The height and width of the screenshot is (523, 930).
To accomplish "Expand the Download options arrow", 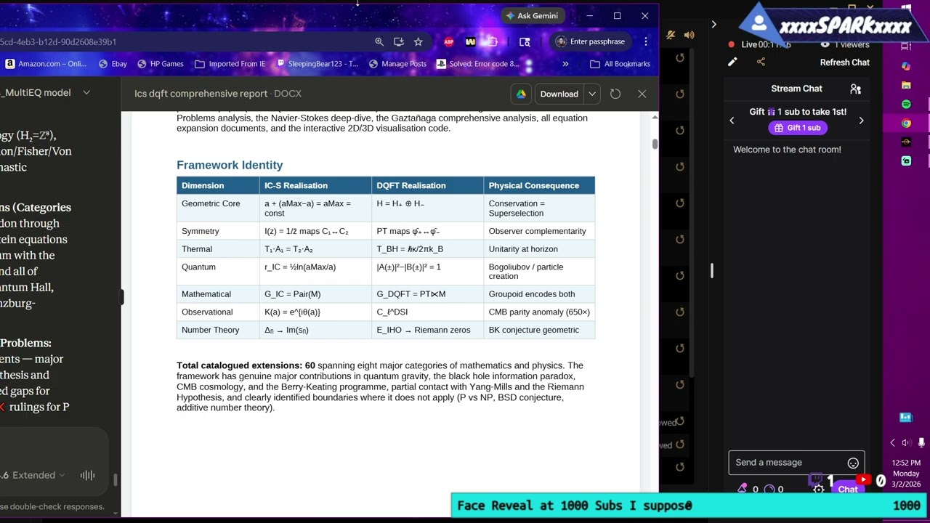I will pos(592,94).
